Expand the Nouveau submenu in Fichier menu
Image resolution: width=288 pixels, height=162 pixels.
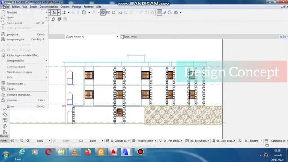point(24,12)
